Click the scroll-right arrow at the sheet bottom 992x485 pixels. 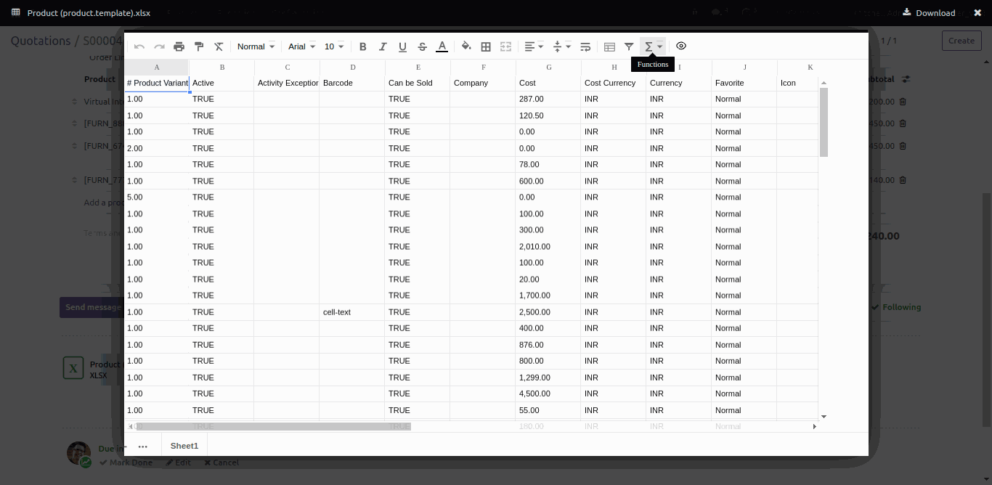(x=814, y=427)
